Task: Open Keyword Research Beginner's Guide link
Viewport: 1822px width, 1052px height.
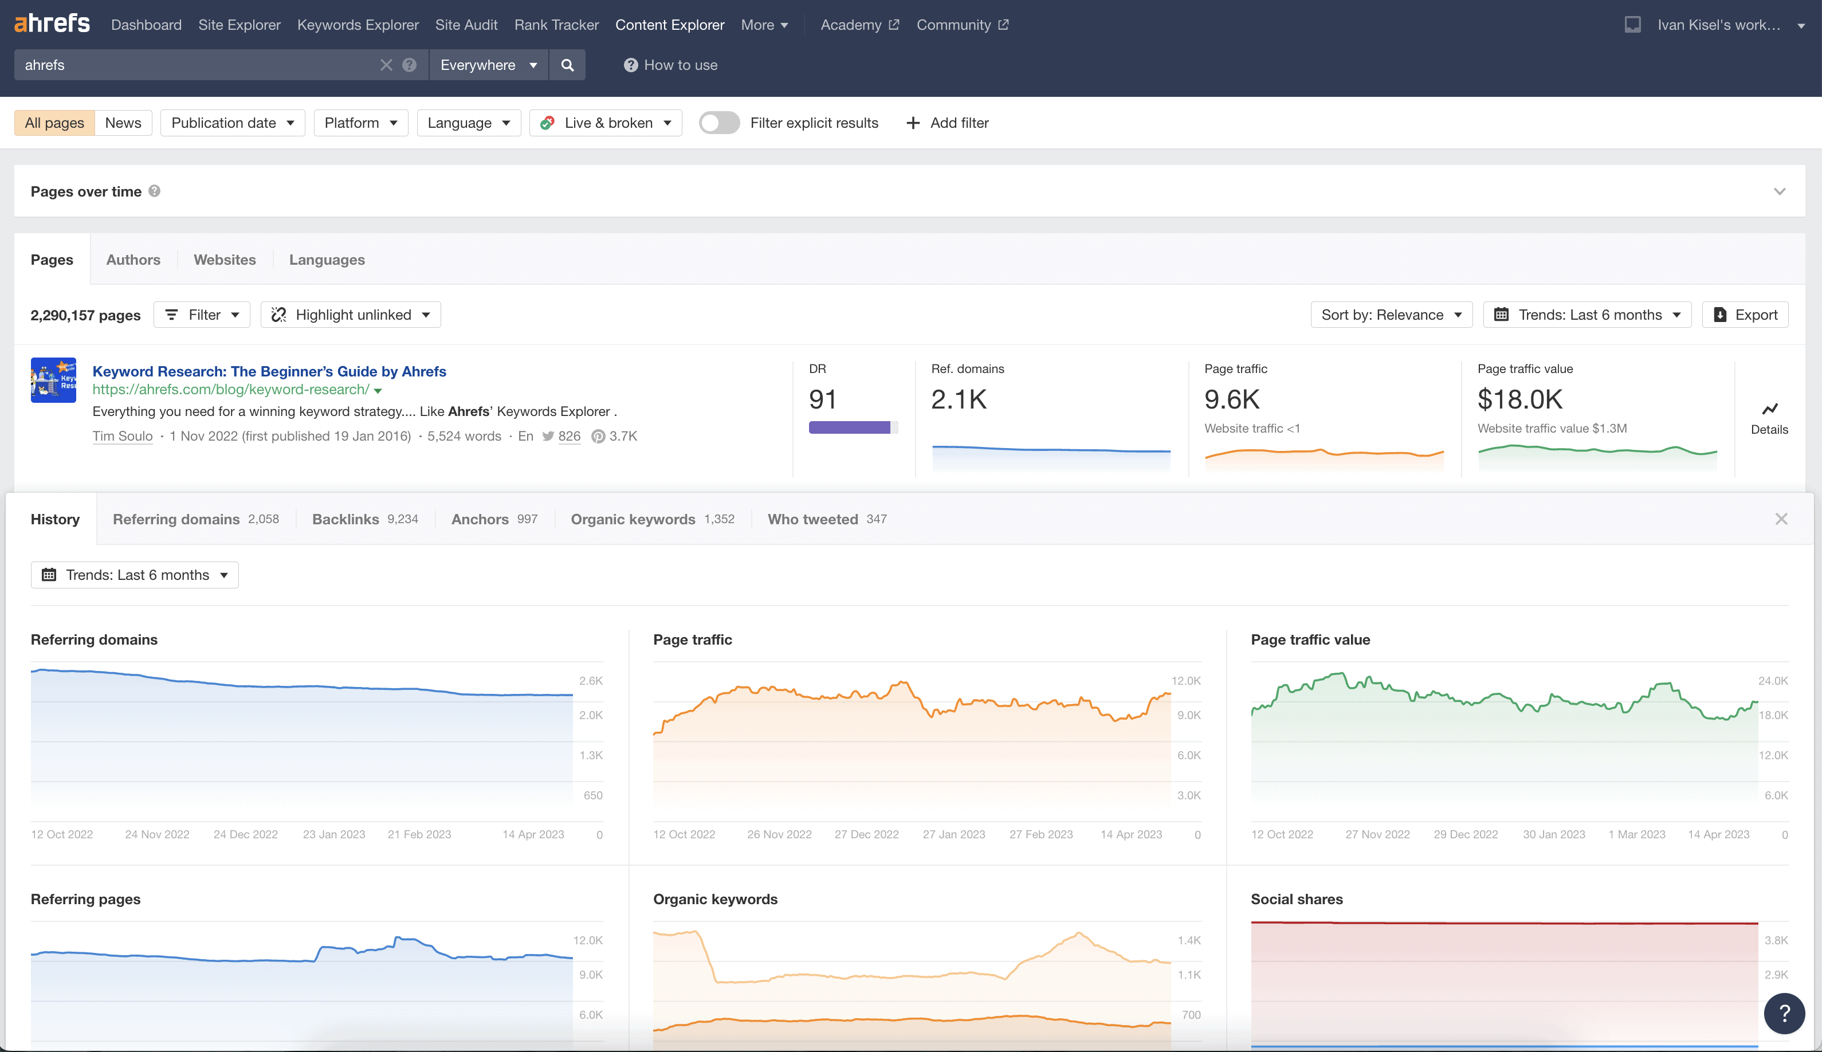Action: pyautogui.click(x=269, y=371)
